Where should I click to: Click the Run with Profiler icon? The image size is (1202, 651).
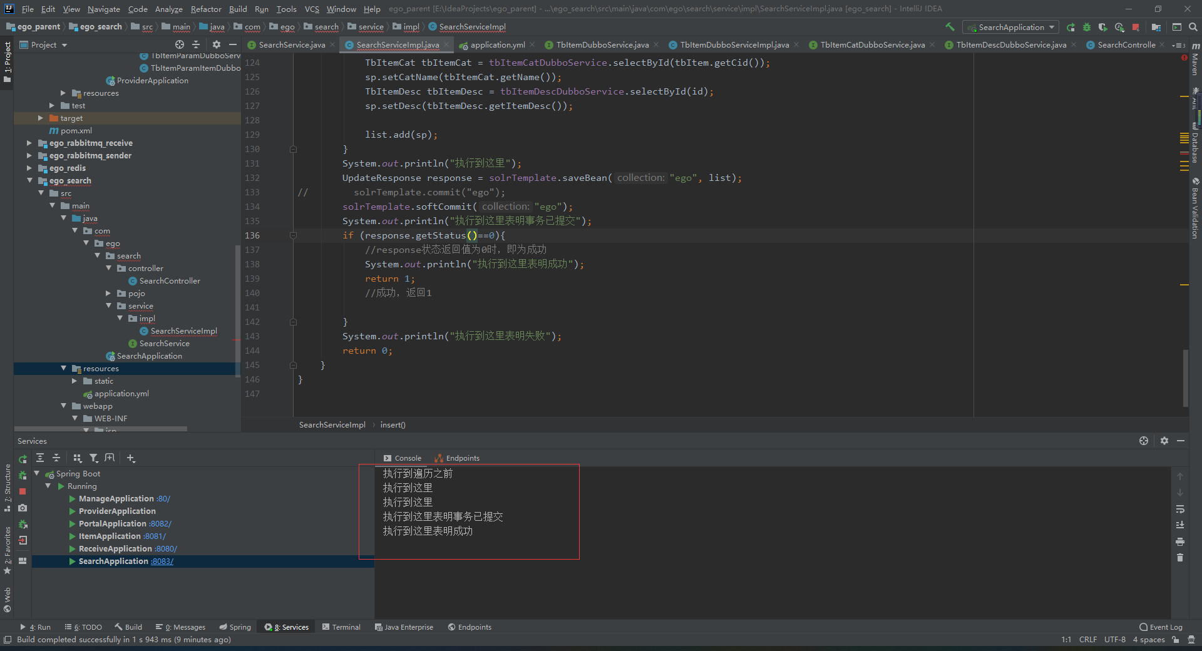pos(1119,27)
